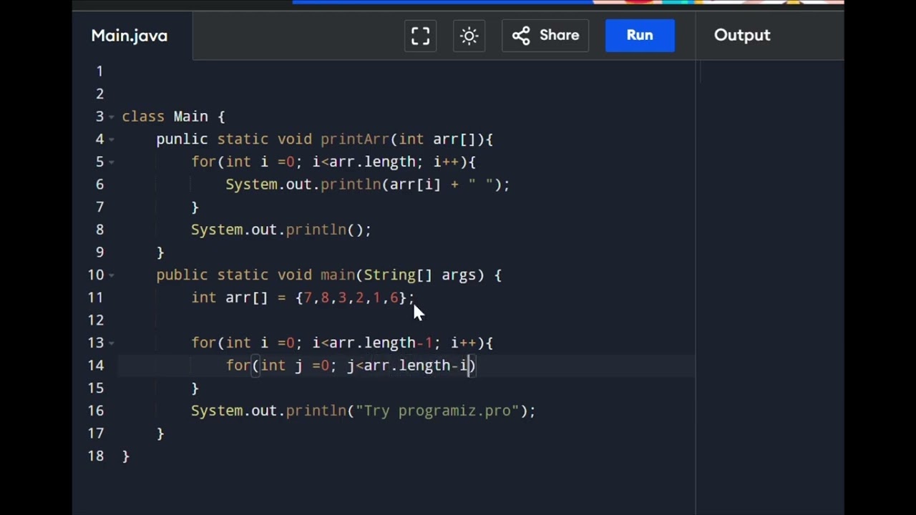Collapse printArr method fold arrow on line 4
Viewport: 916px width, 515px height.
click(112, 139)
